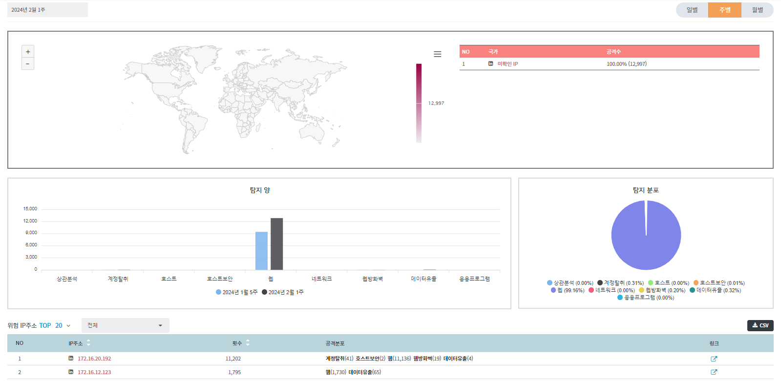The height and width of the screenshot is (381, 781).
Task: Toggle the 2024년 1월 5주 legend series
Action: point(237,292)
